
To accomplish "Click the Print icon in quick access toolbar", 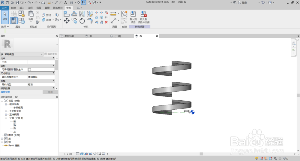I will (x=43, y=2).
